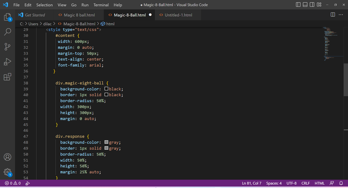This screenshot has height=188, width=348.
Task: Open the Magic-8-Ball.html breadcrumb dropdown
Action: (x=77, y=24)
